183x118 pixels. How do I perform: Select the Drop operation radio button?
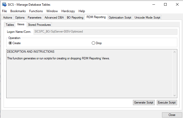[x=93, y=43]
